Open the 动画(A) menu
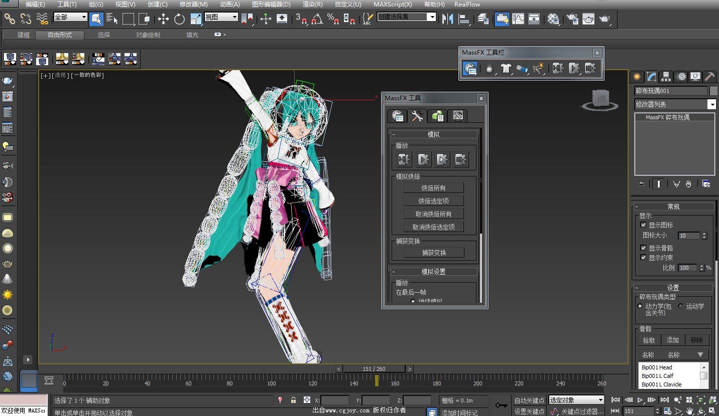 tap(229, 4)
